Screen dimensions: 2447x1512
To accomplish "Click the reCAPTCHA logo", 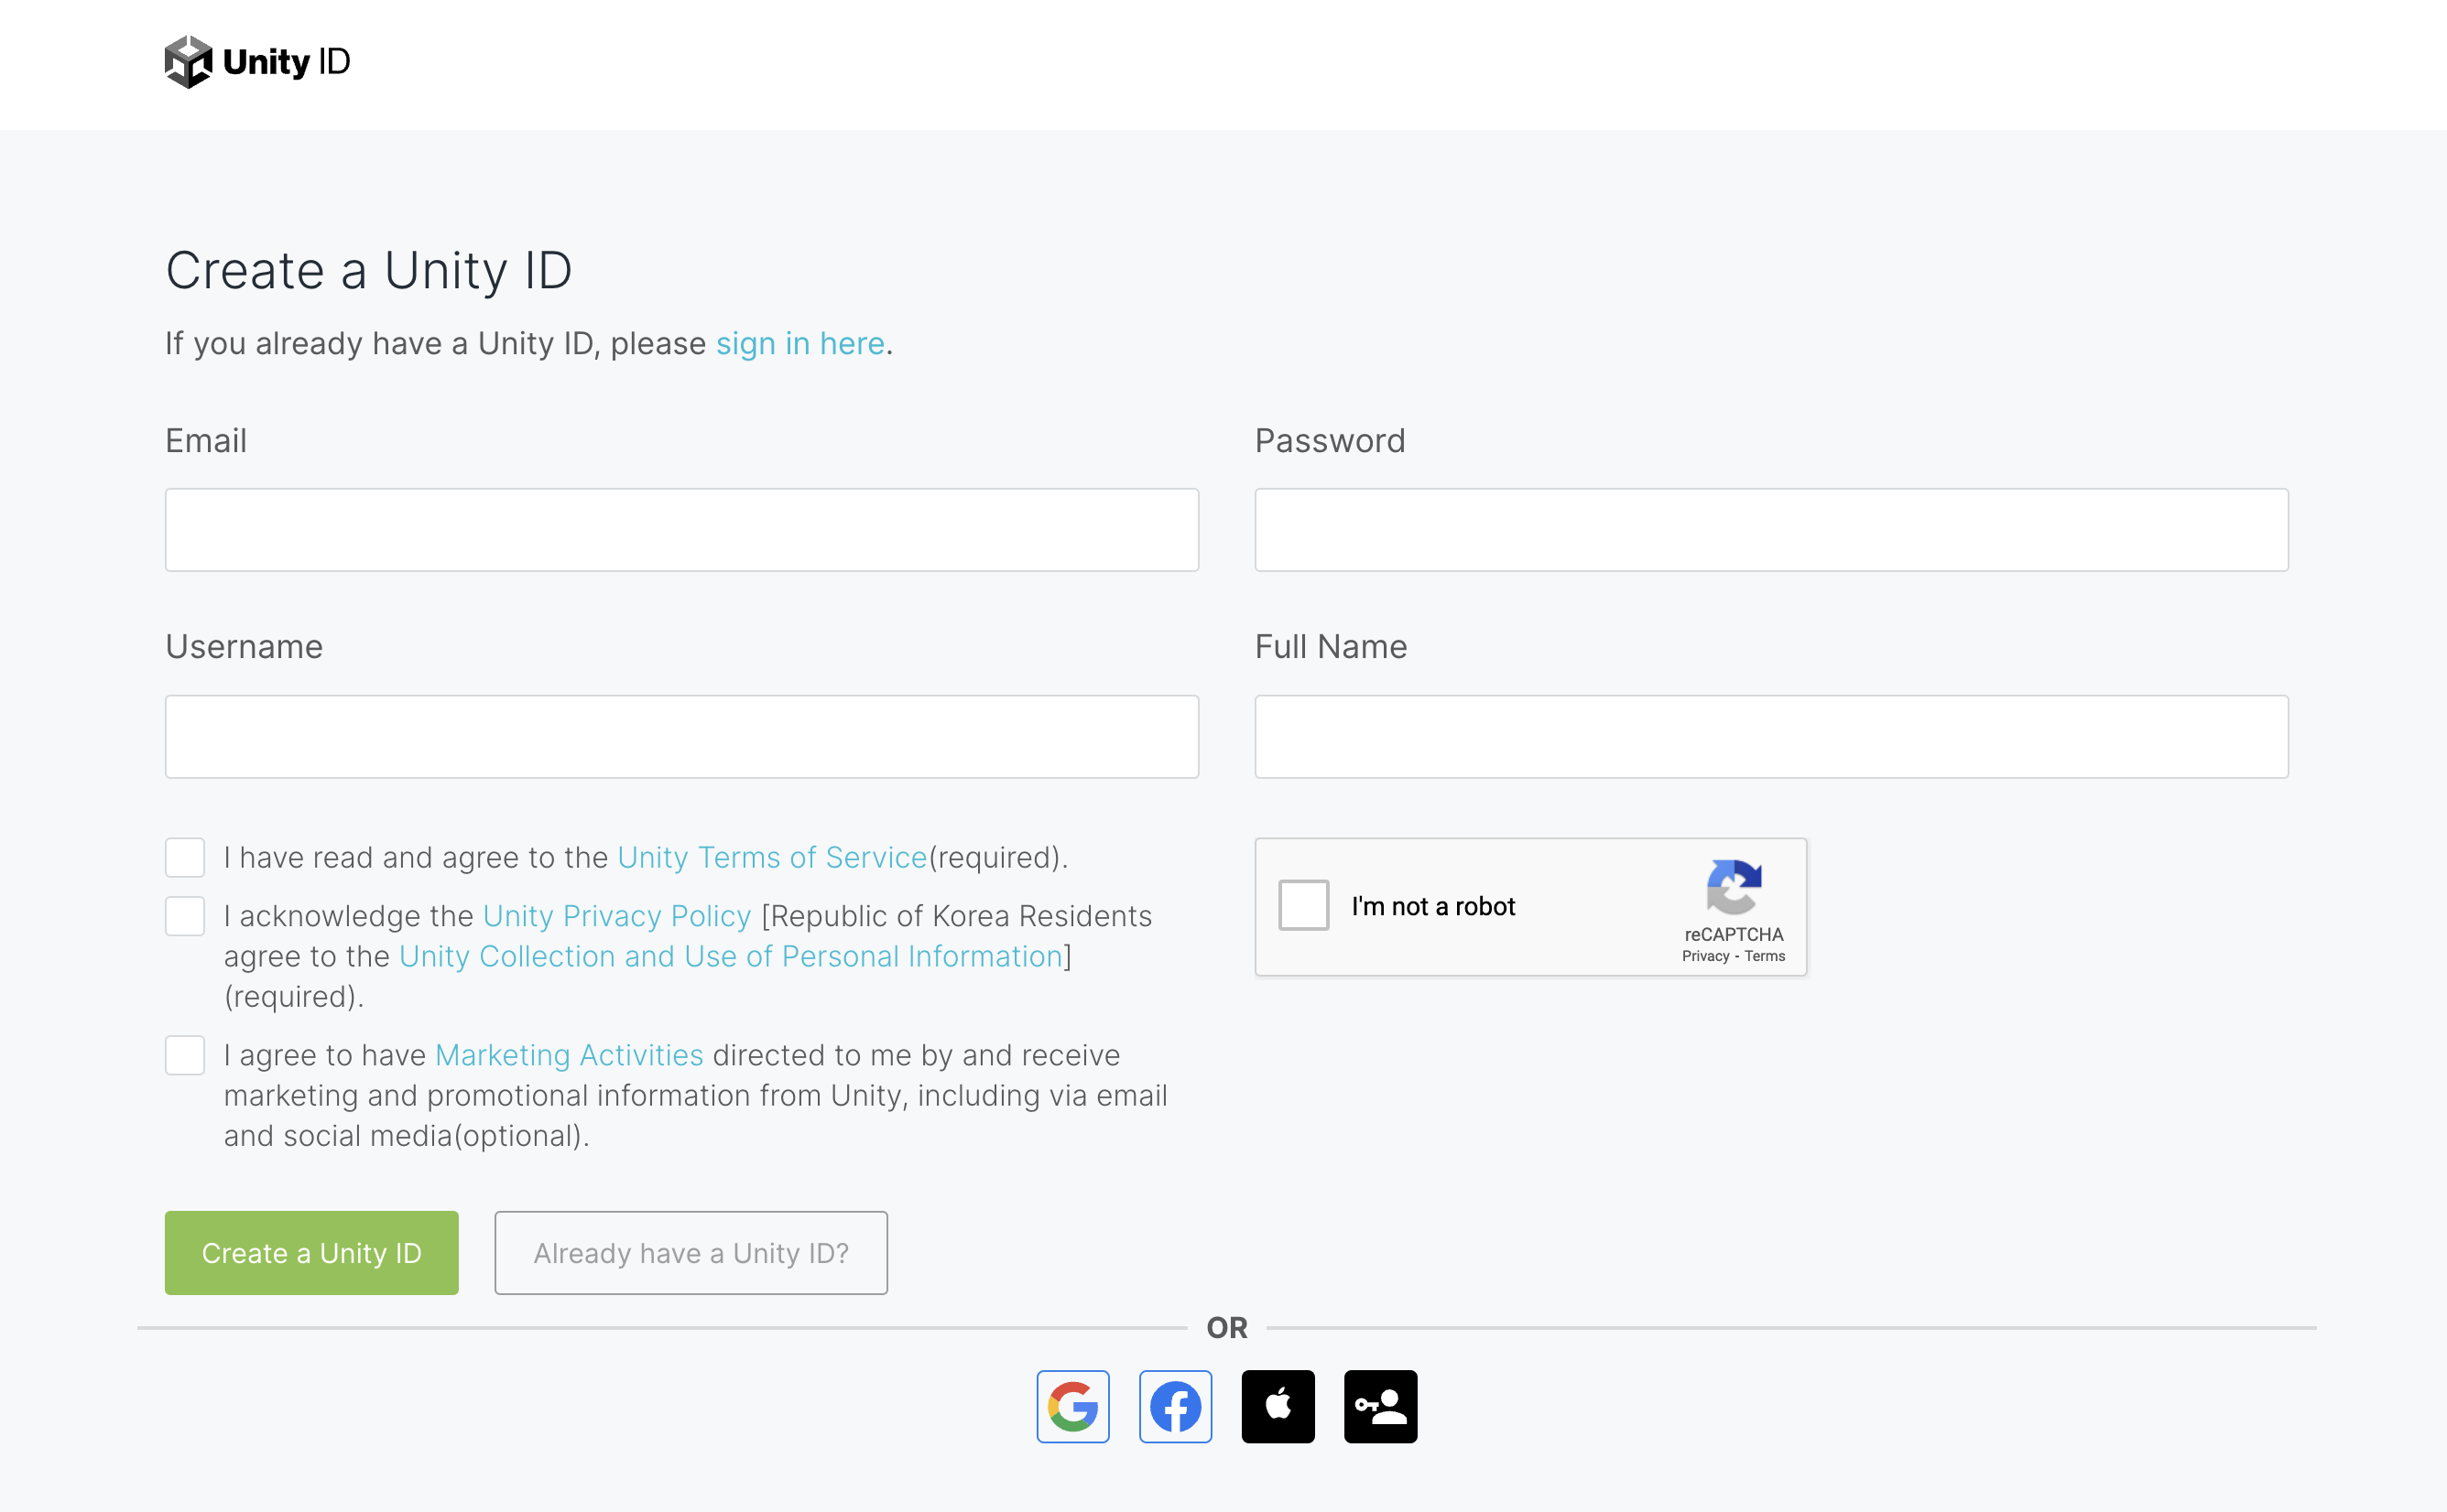I will (1734, 887).
